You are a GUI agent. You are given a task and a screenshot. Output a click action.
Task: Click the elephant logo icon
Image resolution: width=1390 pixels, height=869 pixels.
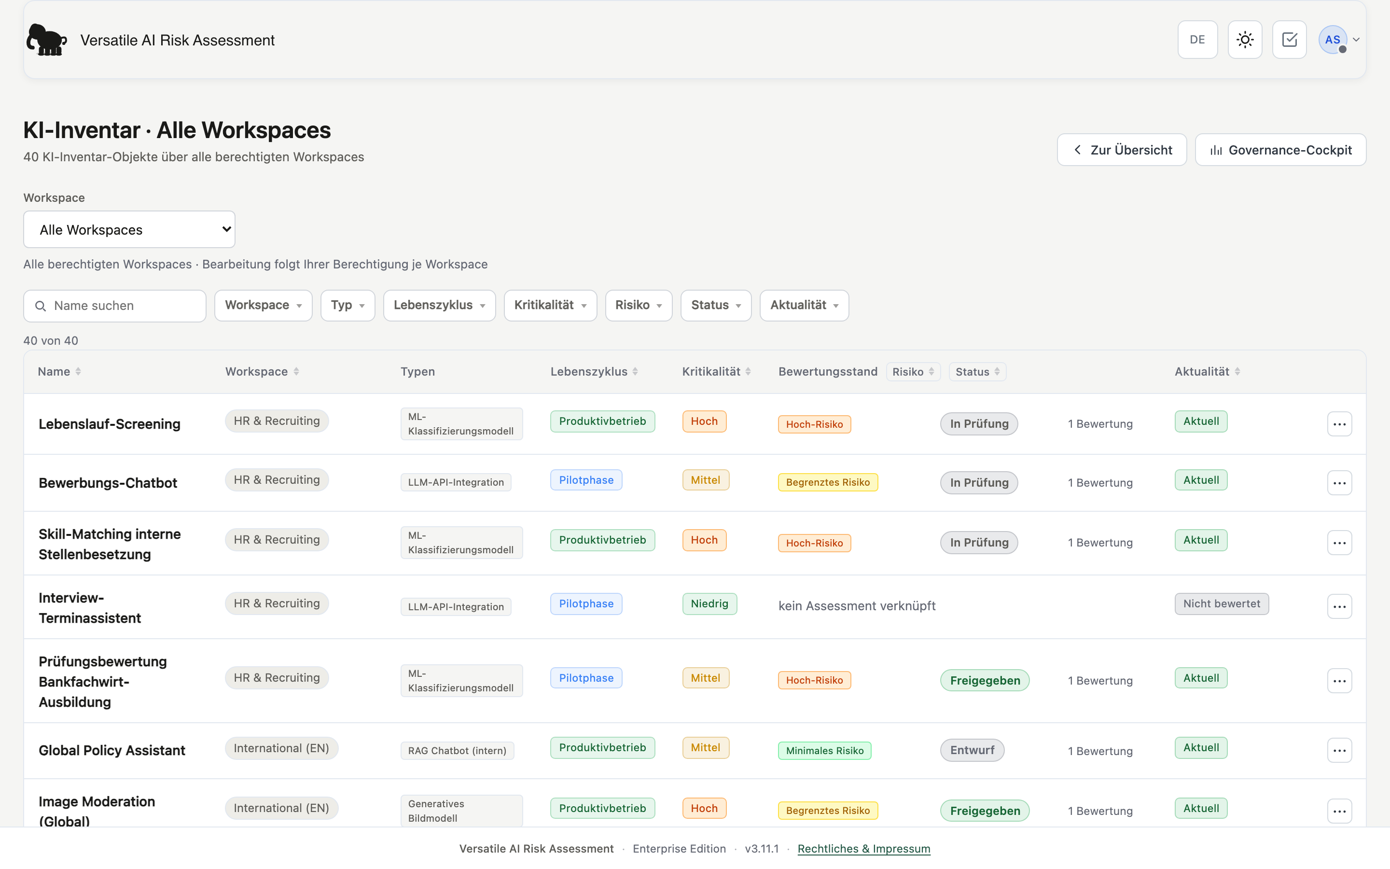click(x=46, y=40)
